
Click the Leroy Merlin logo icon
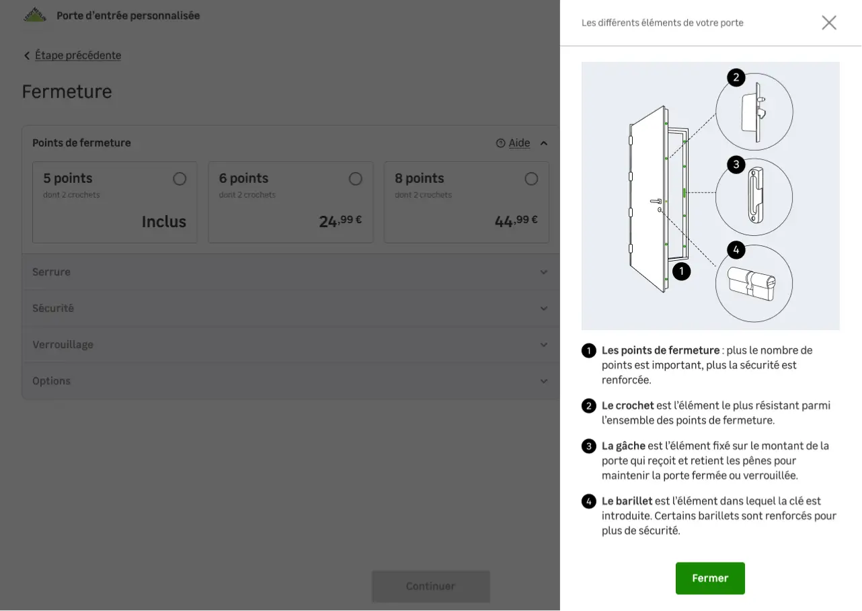coord(35,15)
